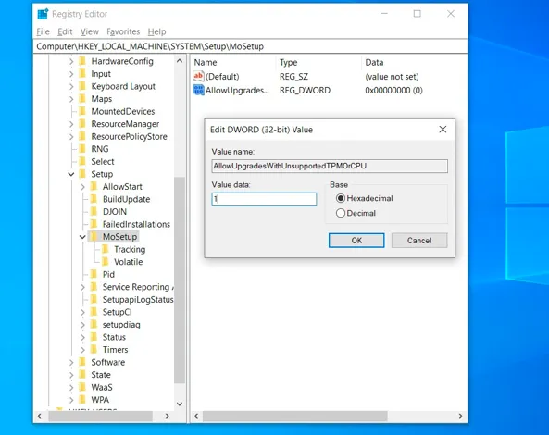Viewport: 549px width, 435px height.
Task: Click the WPA folder icon
Action: [82, 400]
